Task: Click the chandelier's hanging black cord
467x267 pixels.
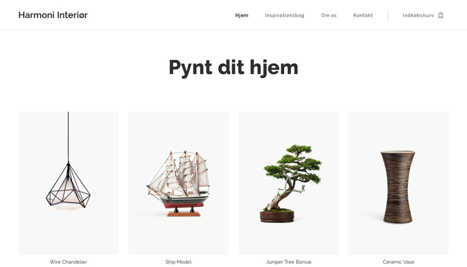Action: point(68,137)
